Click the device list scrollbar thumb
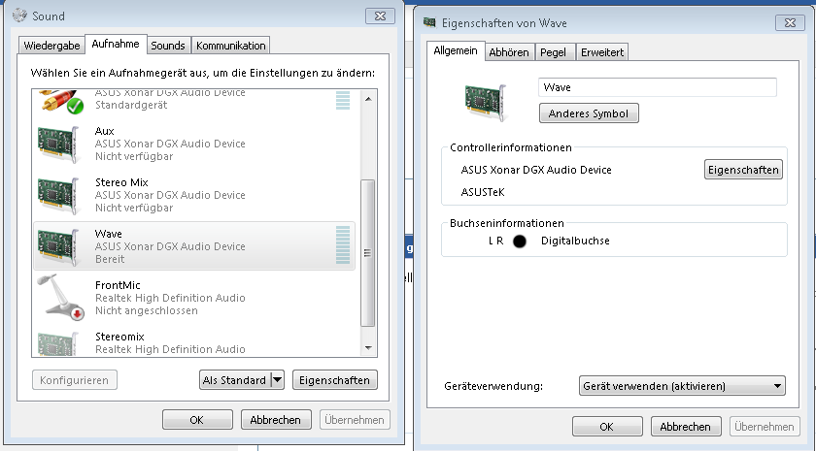816x451 pixels. pos(368,253)
